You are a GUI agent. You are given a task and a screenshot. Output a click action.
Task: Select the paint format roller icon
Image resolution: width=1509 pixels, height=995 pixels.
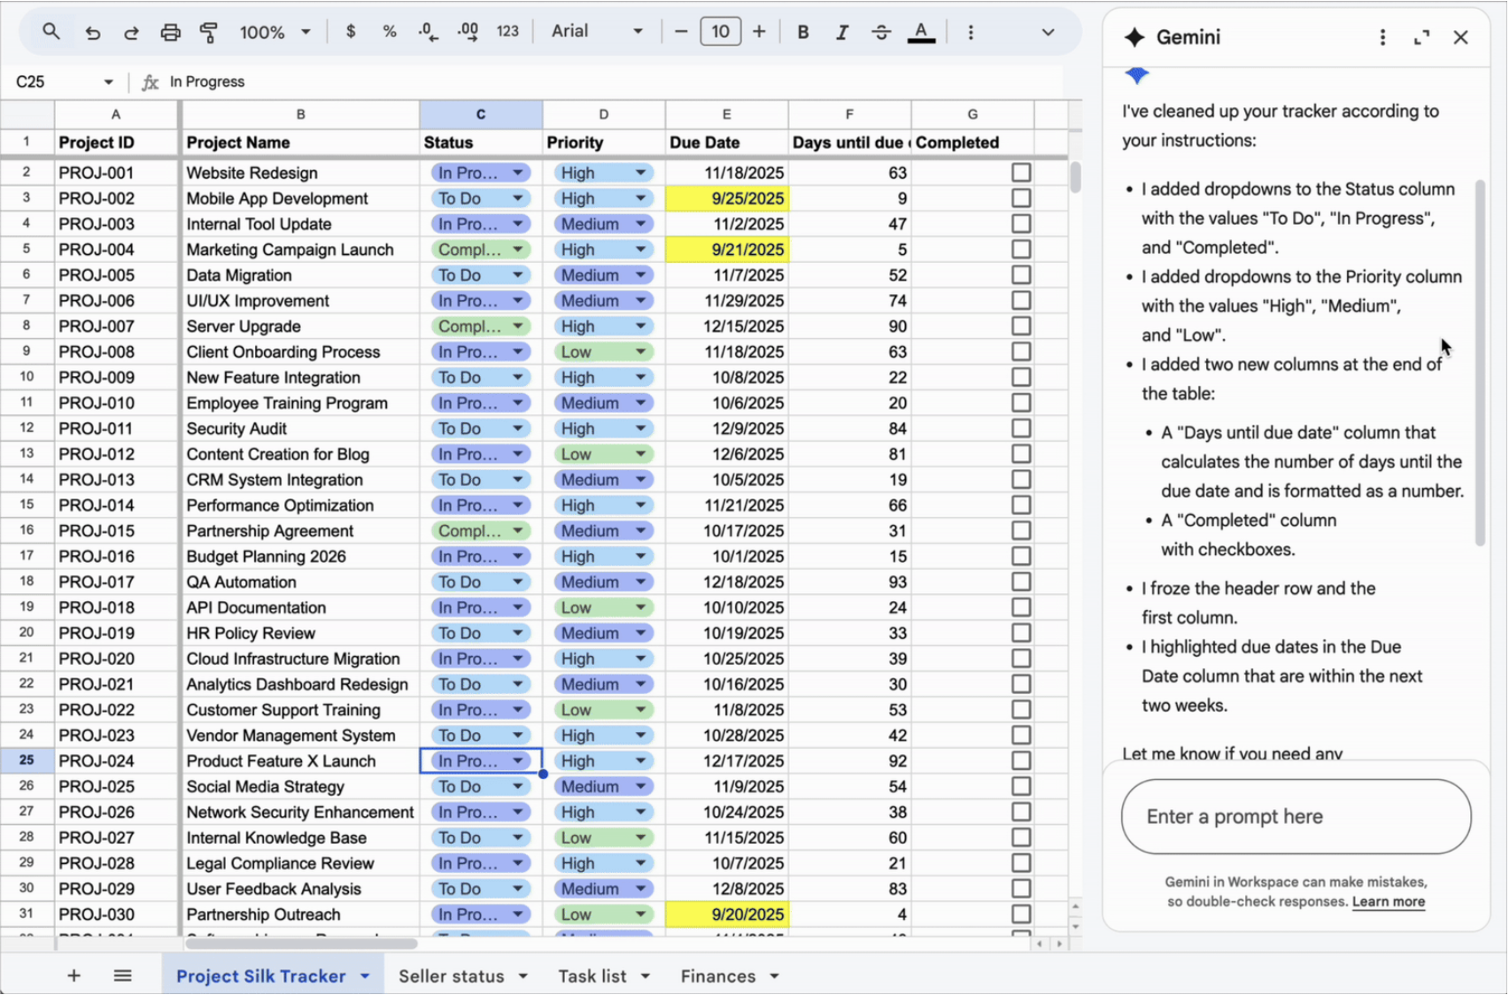(209, 33)
